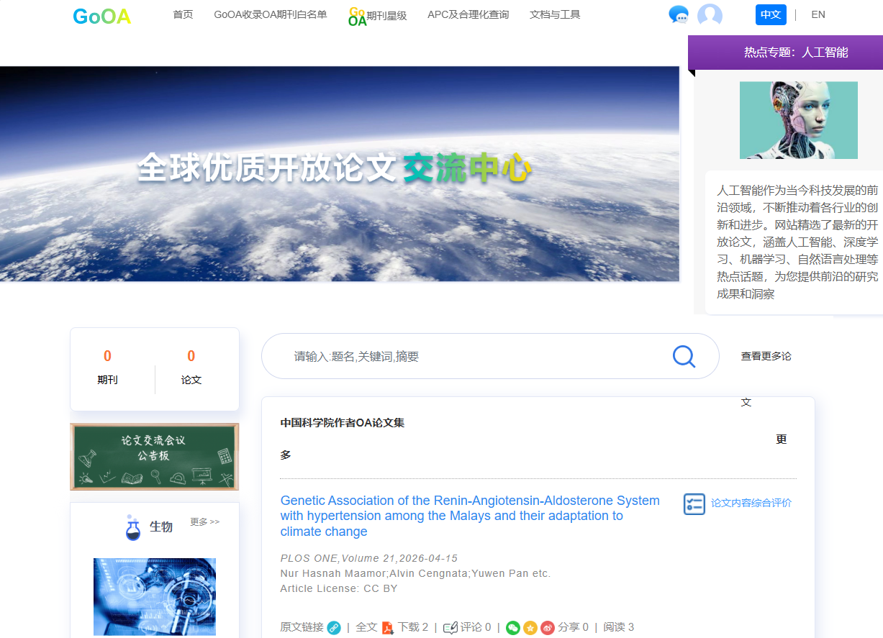Viewport: 883px width, 638px height.
Task: Open the 论文交流会议公告板 chalkboard banner
Action: 154,456
